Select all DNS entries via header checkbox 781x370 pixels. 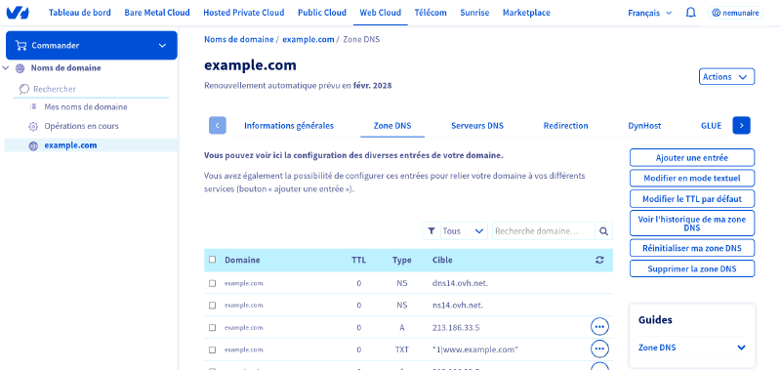tap(212, 260)
